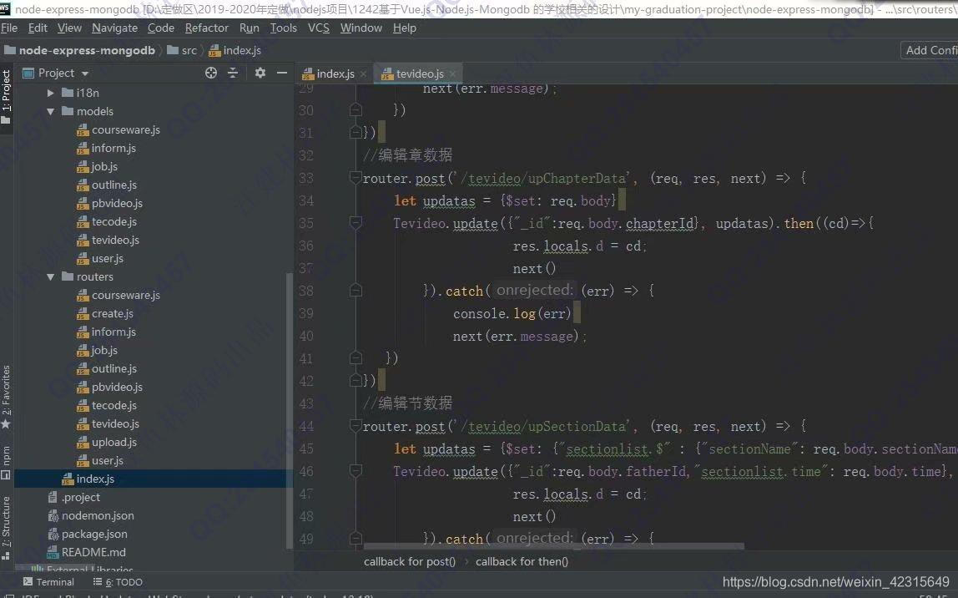Open the Refactor menu
Viewport: 958px width, 598px height.
pos(206,28)
